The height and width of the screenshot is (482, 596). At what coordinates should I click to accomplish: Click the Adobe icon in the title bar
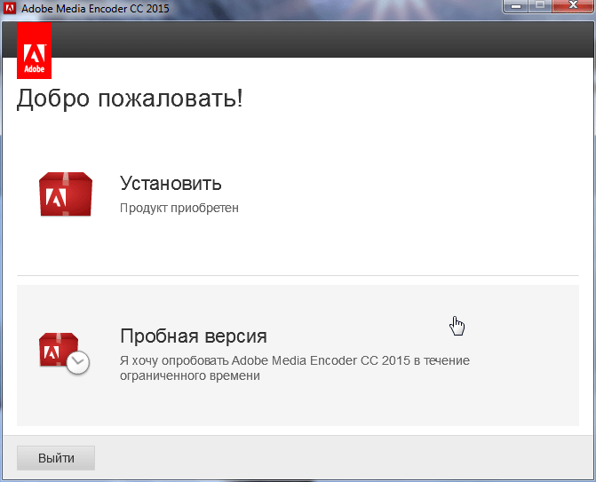10,8
